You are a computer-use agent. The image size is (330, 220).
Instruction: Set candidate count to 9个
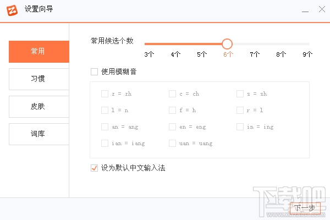click(307, 54)
